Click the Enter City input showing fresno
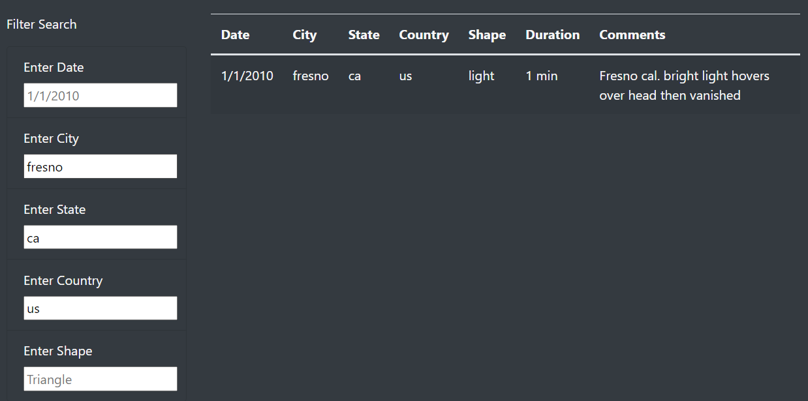The image size is (808, 401). (100, 166)
